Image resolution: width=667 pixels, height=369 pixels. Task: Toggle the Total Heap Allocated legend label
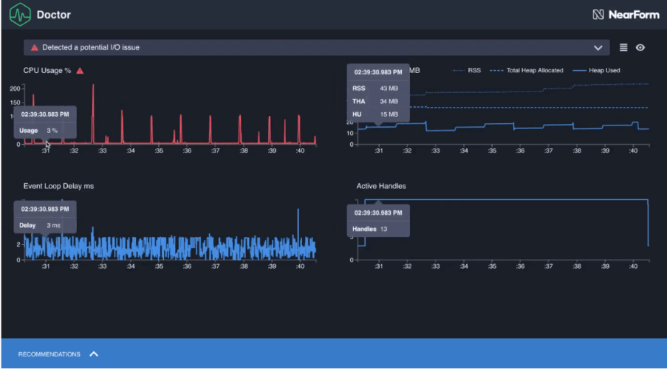point(535,71)
